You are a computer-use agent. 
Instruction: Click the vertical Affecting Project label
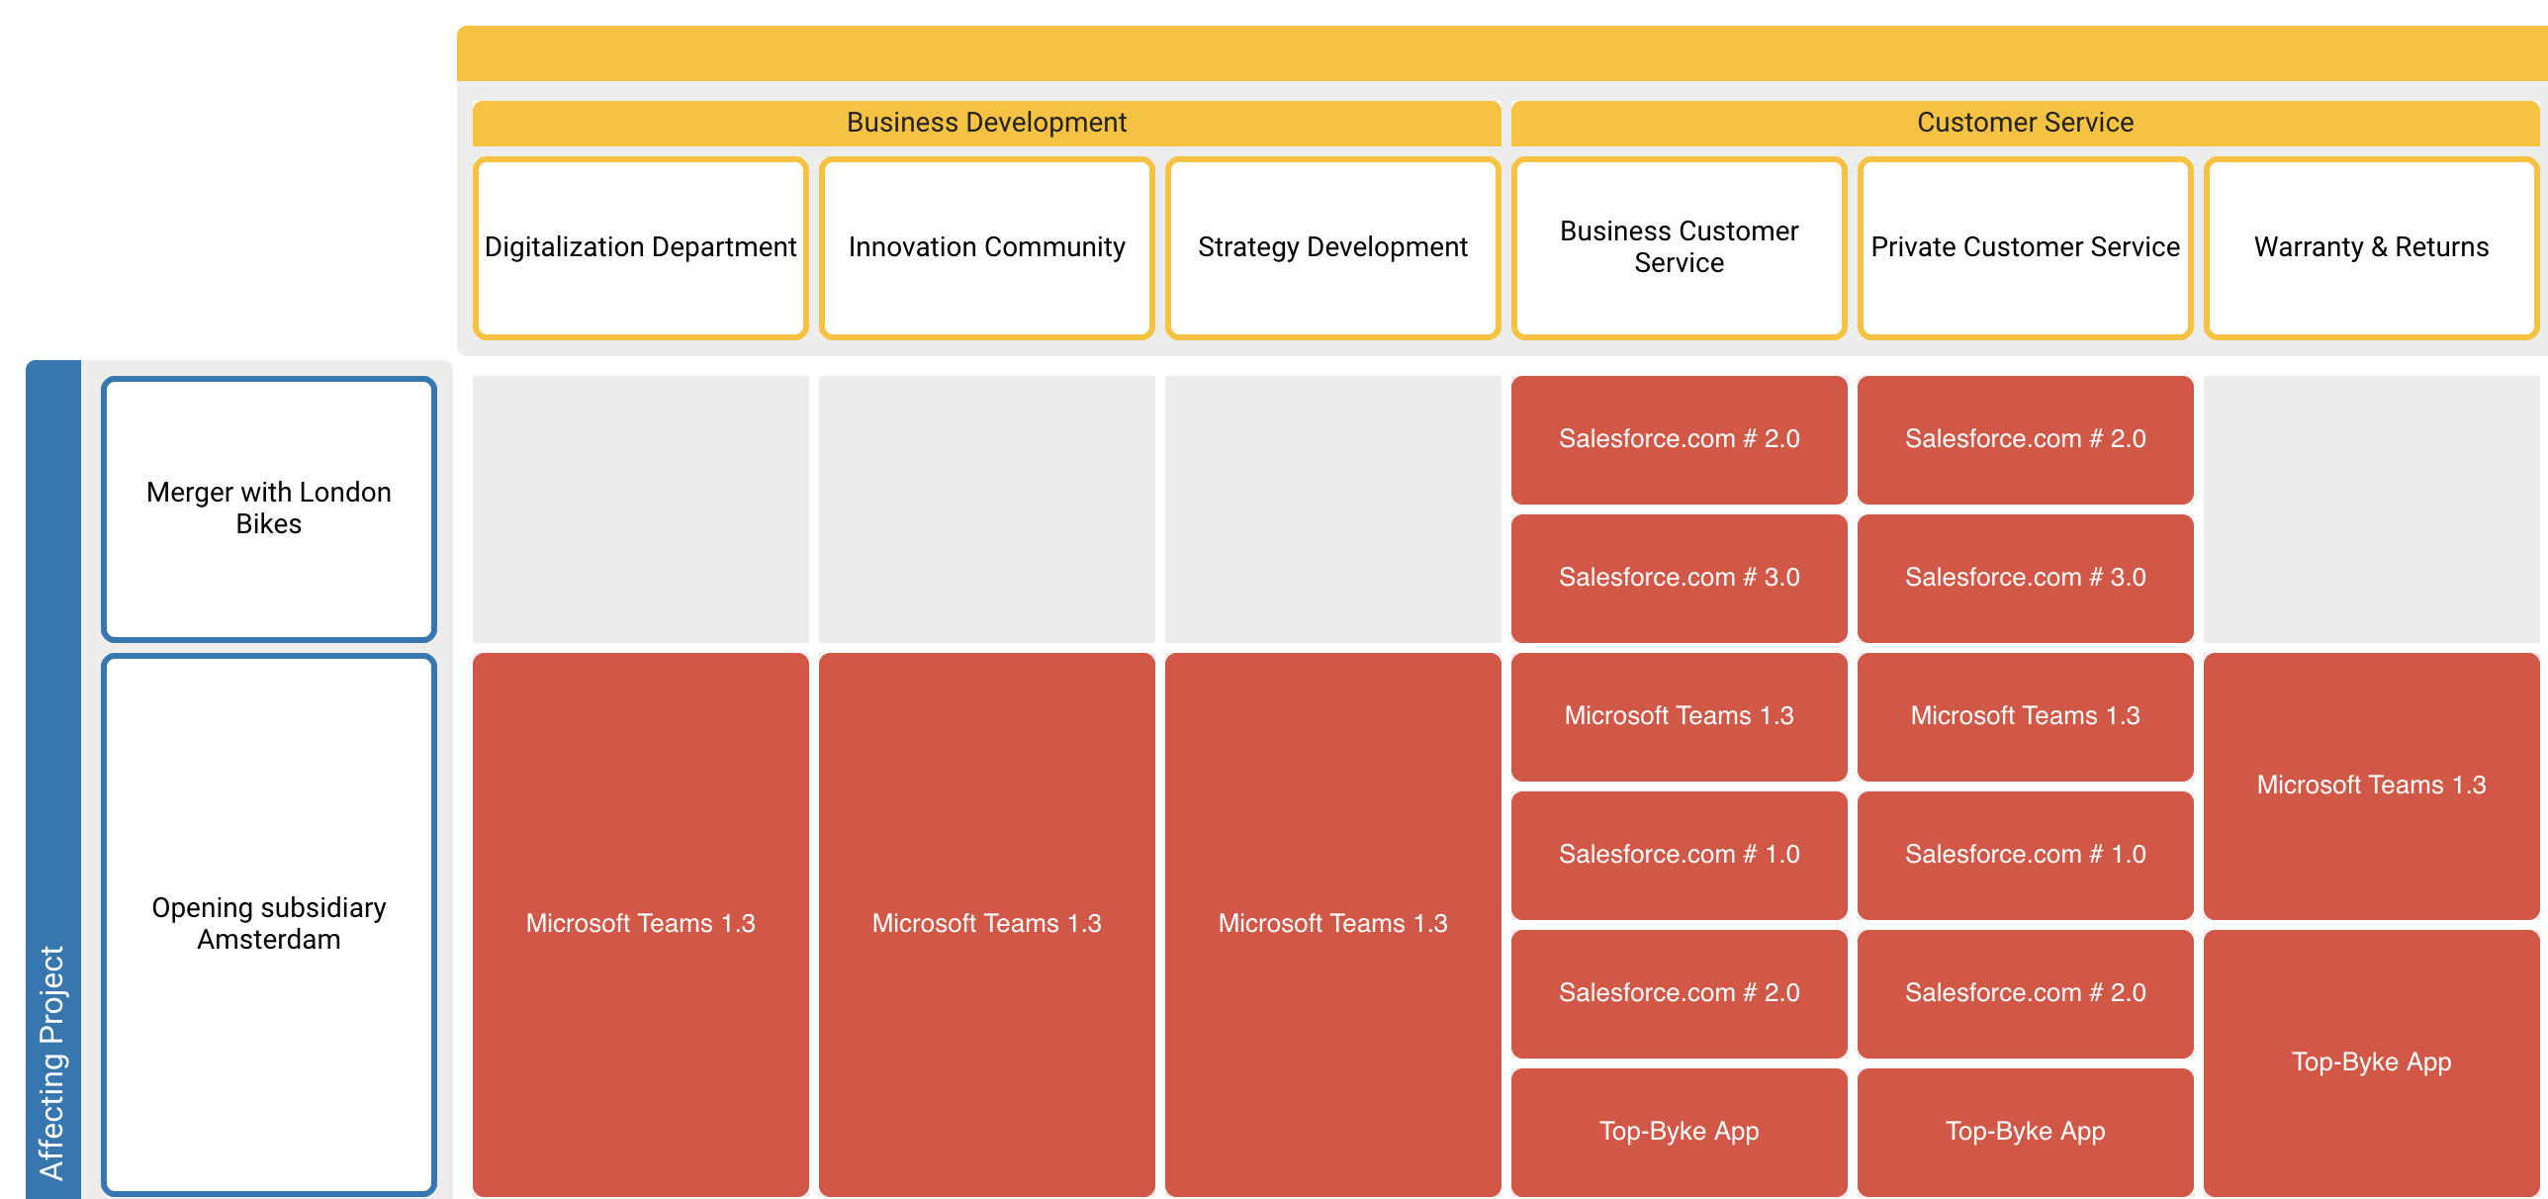[52, 1062]
